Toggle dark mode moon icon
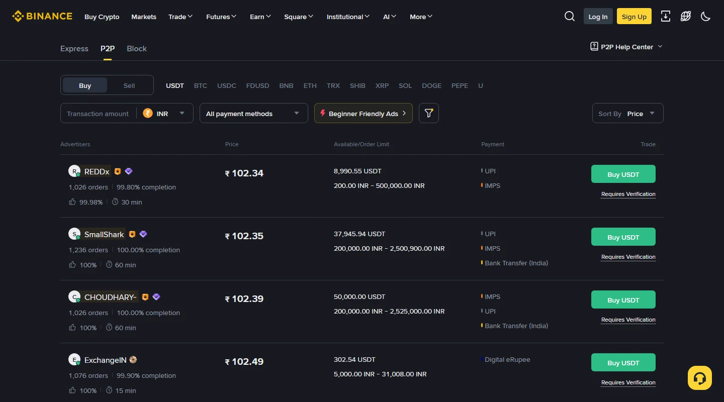The width and height of the screenshot is (724, 402). tap(706, 16)
